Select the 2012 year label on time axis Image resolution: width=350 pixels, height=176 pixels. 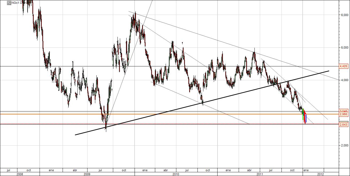[321, 174]
